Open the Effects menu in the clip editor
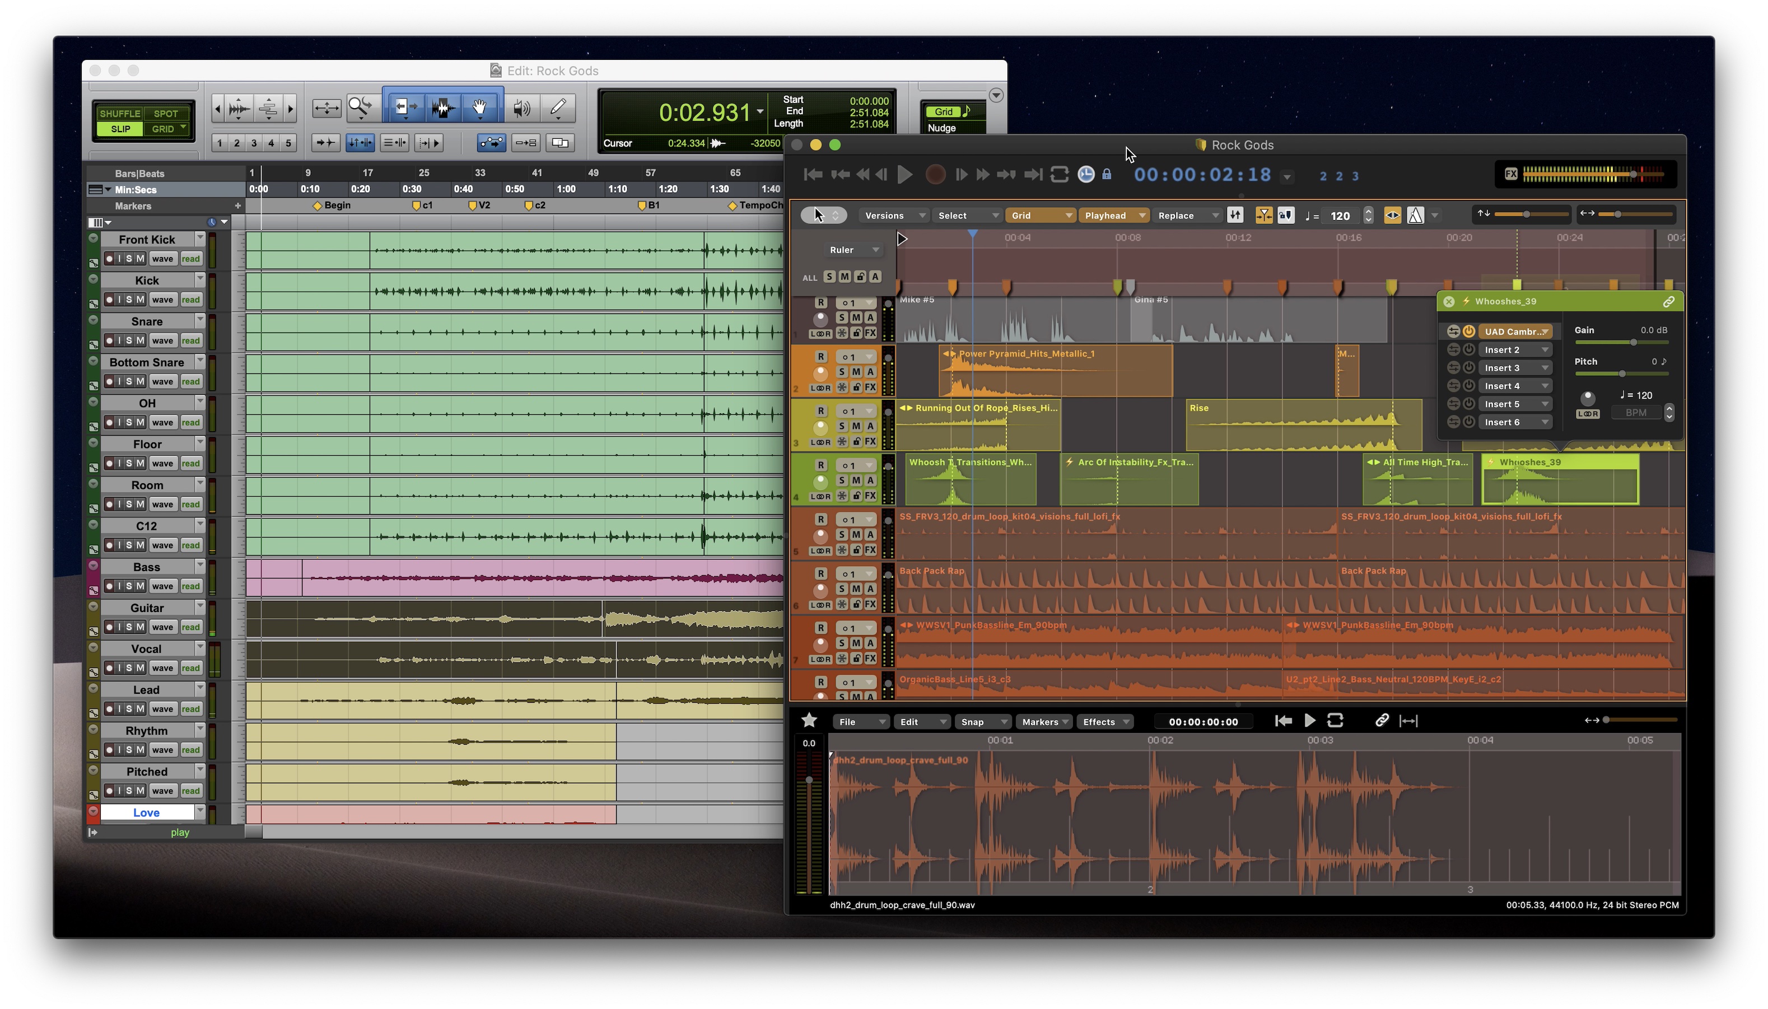 pyautogui.click(x=1105, y=721)
